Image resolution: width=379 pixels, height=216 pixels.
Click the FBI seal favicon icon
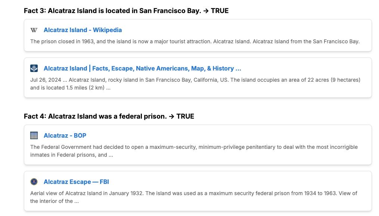[34, 182]
